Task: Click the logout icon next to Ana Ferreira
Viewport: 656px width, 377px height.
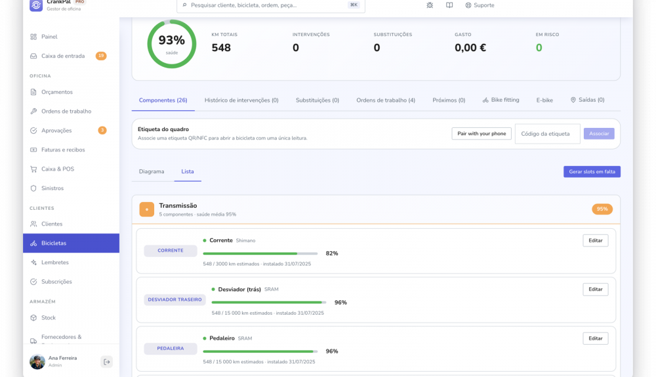Action: click(x=107, y=361)
